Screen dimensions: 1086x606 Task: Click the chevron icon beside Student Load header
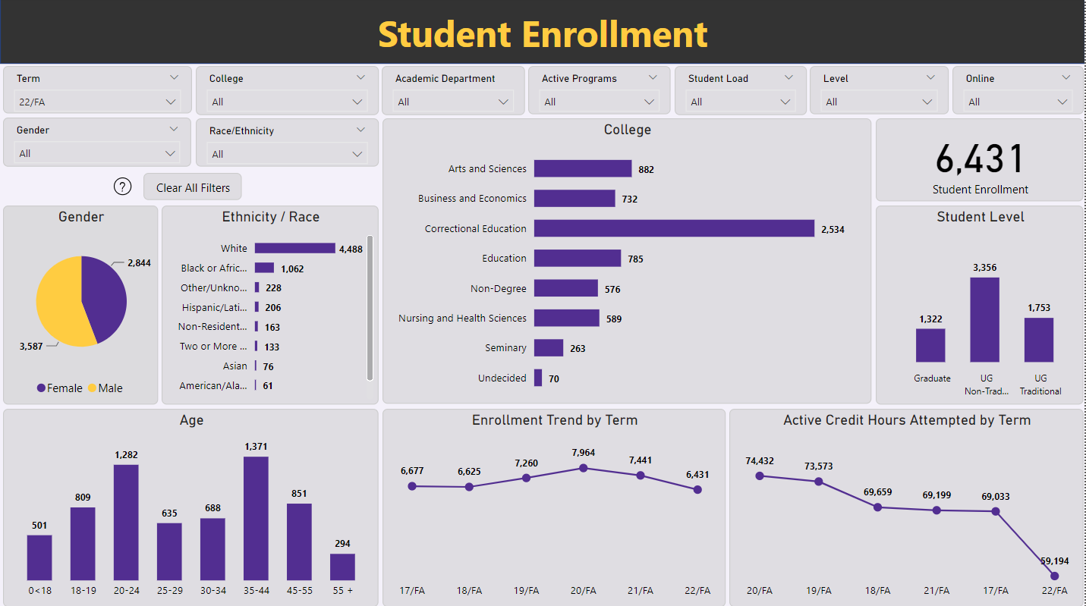click(x=789, y=77)
